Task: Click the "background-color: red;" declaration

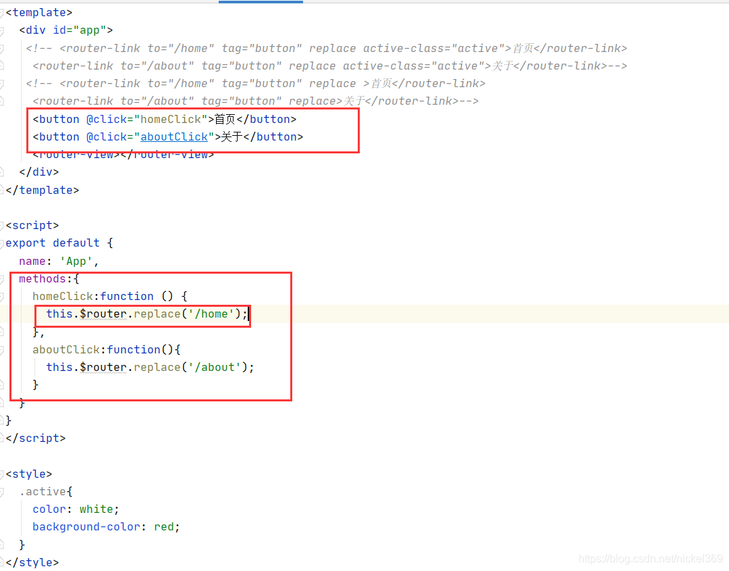Action: point(106,527)
